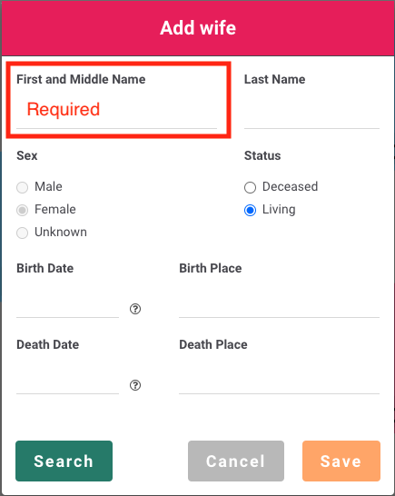Click the Add wife dialog header
This screenshot has width=395, height=496.
(198, 28)
